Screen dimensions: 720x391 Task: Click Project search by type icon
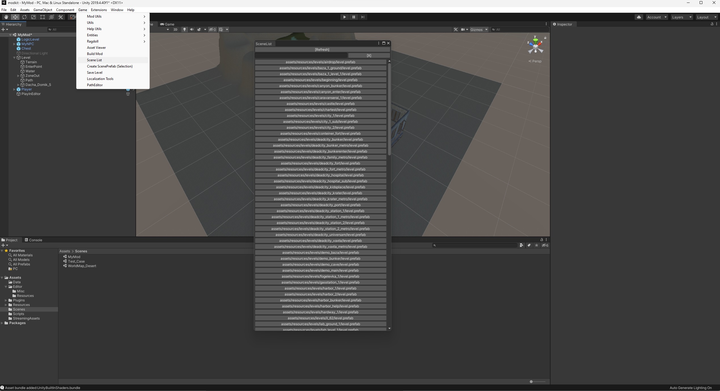[x=521, y=246]
